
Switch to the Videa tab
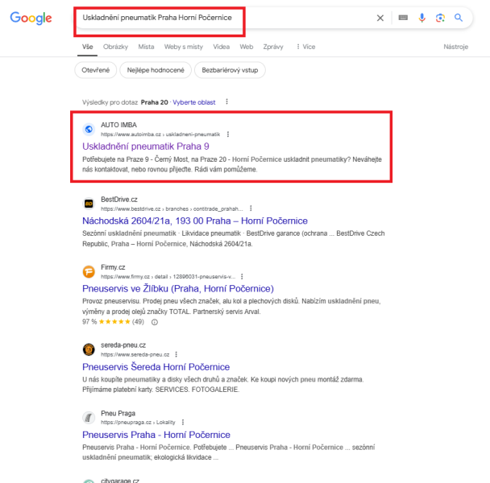click(222, 47)
